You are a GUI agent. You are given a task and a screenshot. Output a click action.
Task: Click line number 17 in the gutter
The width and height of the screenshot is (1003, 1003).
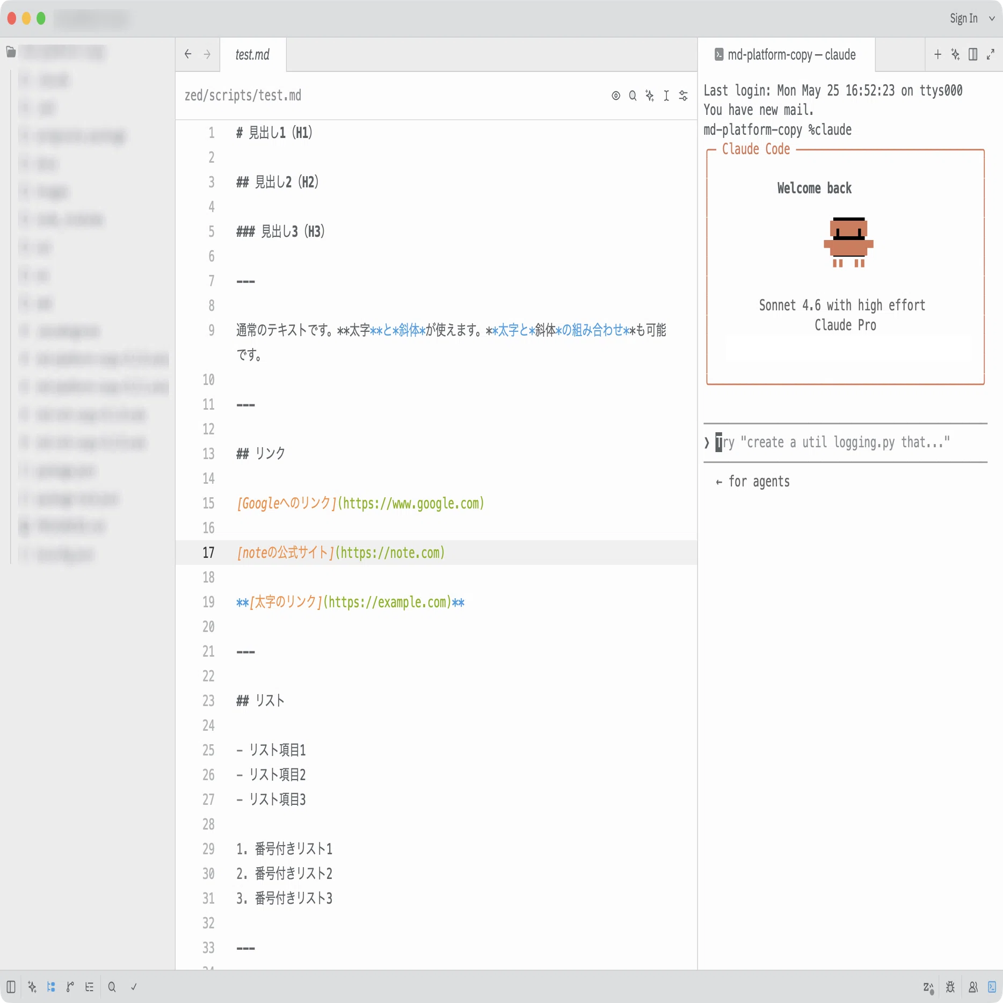tap(208, 553)
